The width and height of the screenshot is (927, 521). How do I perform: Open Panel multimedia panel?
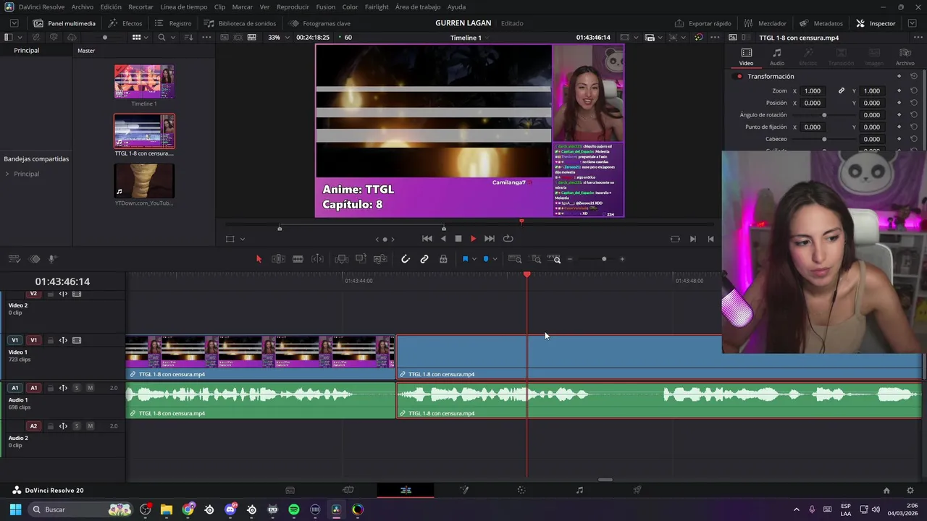pyautogui.click(x=64, y=23)
